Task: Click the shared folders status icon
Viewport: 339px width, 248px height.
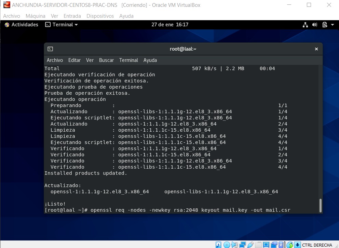Action: (x=258, y=245)
